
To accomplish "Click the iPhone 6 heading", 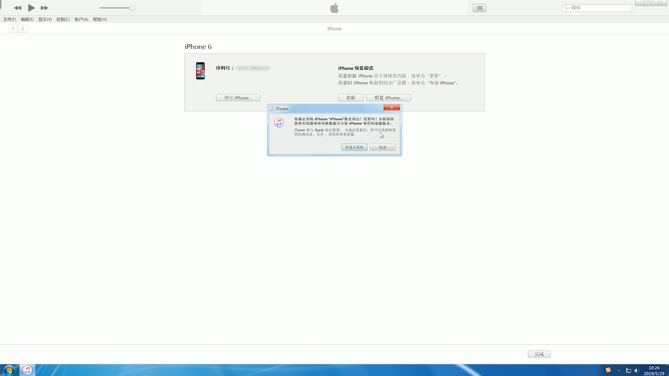I will coord(198,46).
